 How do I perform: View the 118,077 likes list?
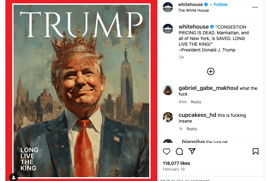[x=176, y=163]
